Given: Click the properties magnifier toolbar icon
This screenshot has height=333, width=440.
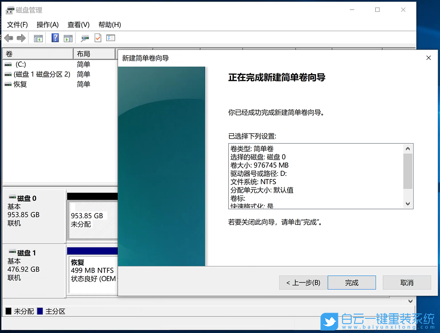Looking at the screenshot, I should 84,38.
